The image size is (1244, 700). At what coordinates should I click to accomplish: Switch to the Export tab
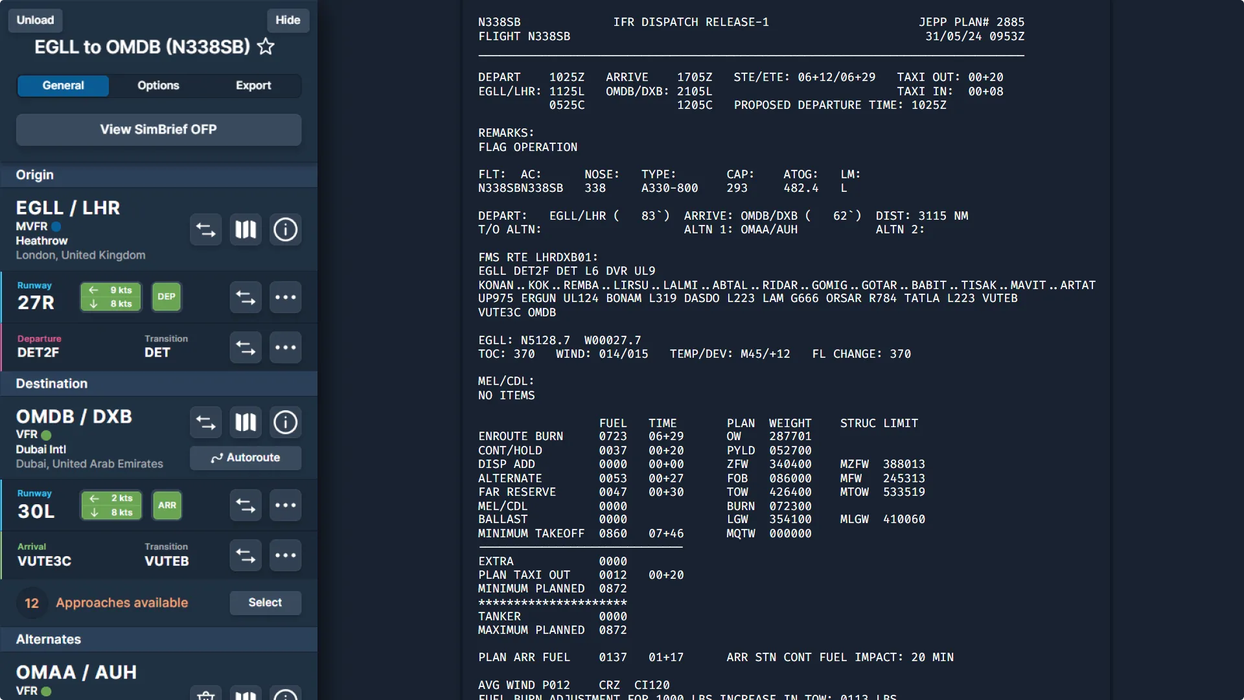pyautogui.click(x=253, y=86)
